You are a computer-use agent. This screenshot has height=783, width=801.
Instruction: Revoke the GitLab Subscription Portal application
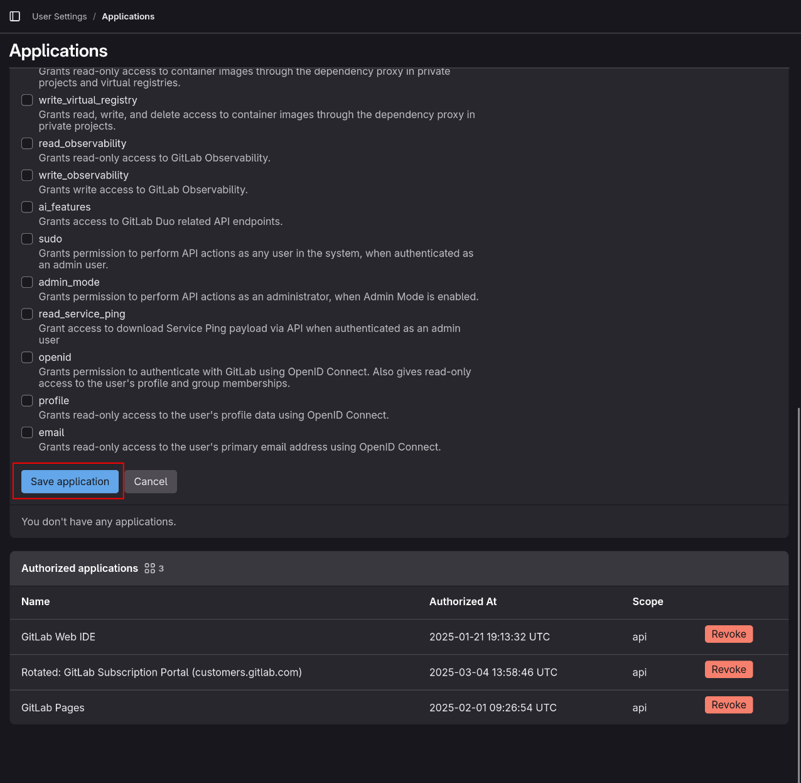[729, 669]
